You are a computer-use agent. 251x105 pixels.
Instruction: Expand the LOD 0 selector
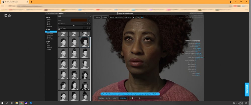(129, 17)
